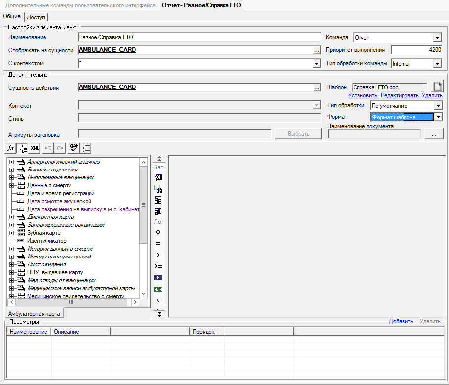Select Запланированные вакцинации tree item

66,225
